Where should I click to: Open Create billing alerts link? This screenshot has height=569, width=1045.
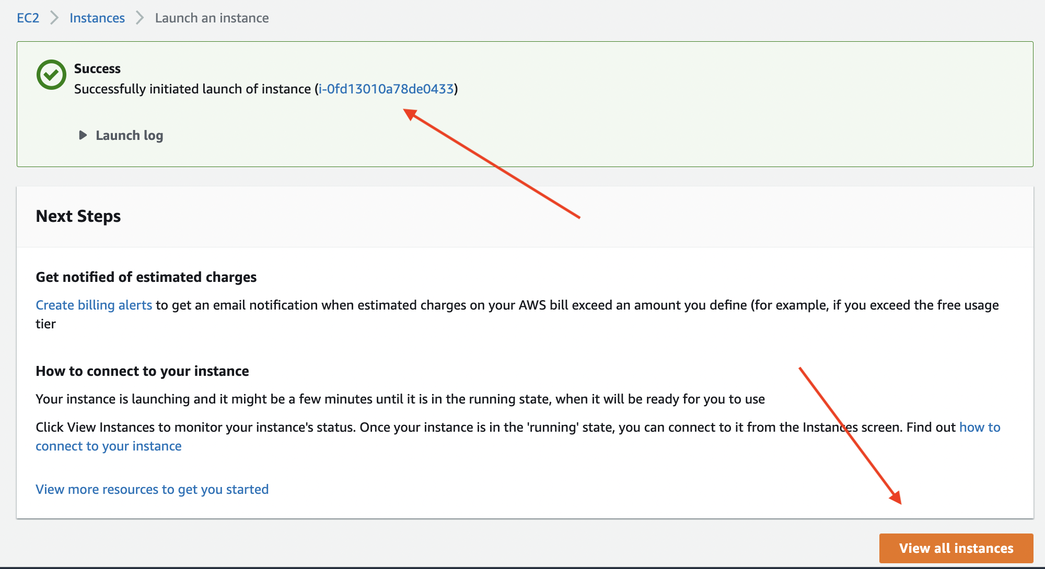coord(94,305)
